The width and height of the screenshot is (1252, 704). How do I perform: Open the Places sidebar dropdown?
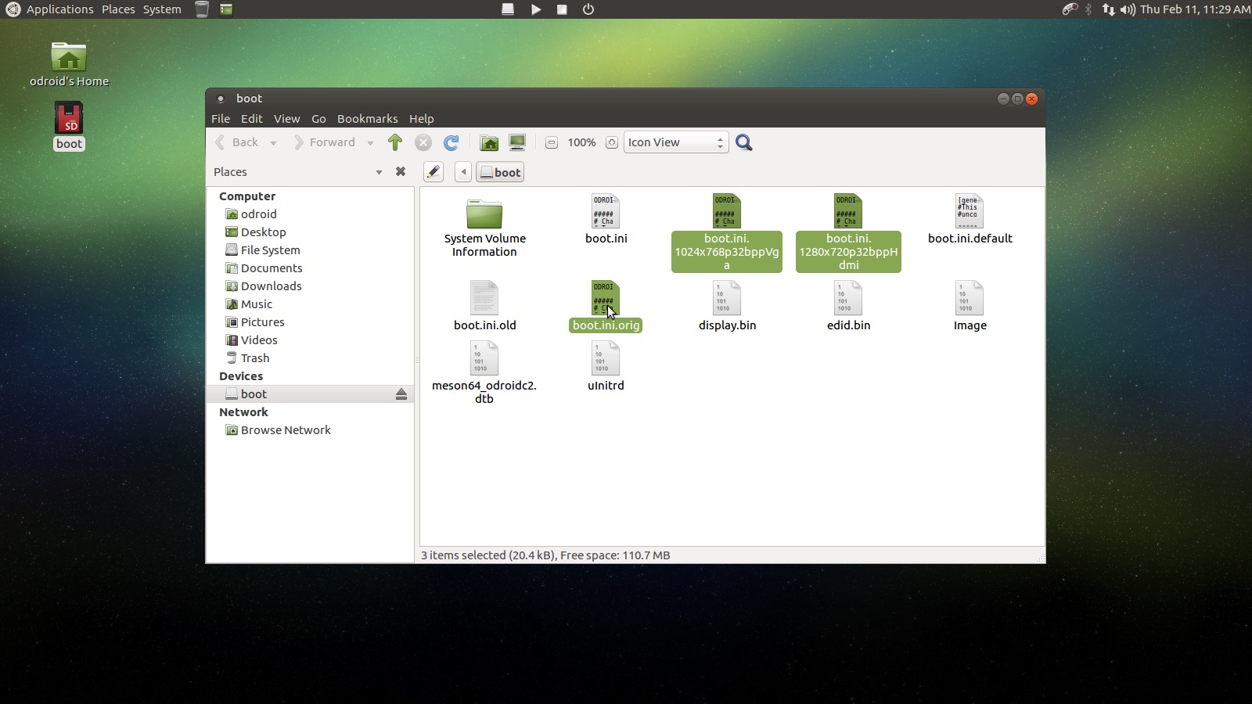[379, 171]
